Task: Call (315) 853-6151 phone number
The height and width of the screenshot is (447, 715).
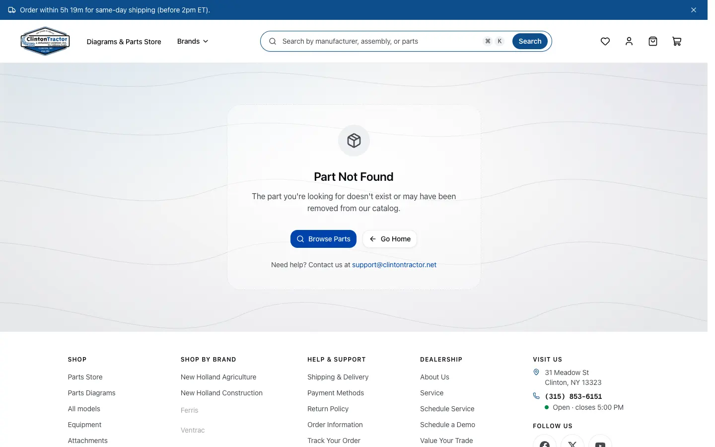Action: pos(573,396)
